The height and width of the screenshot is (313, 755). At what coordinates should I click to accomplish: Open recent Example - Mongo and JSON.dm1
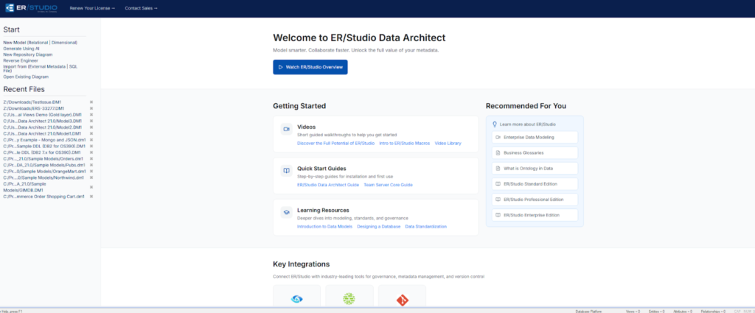pos(44,140)
